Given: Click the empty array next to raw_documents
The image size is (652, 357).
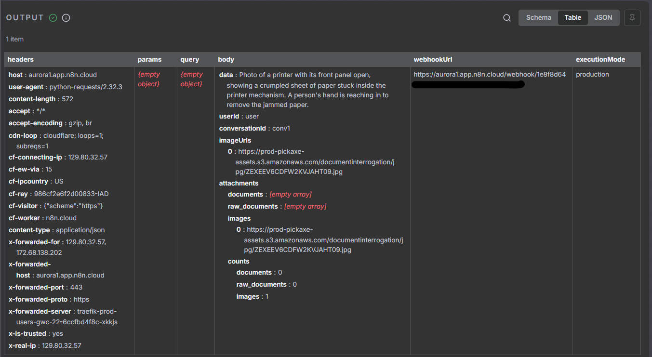Looking at the screenshot, I should coord(305,207).
